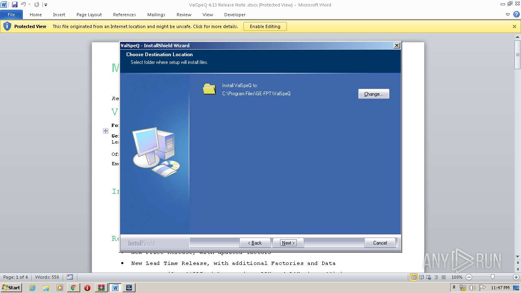
Task: Switch to Full Screen Reading view
Action: click(421, 277)
